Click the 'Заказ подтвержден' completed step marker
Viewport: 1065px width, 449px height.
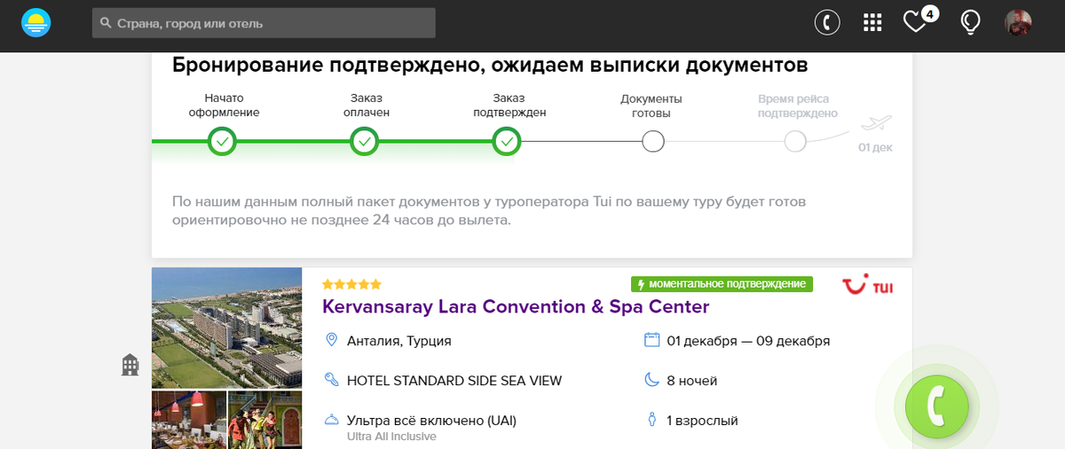coord(507,141)
